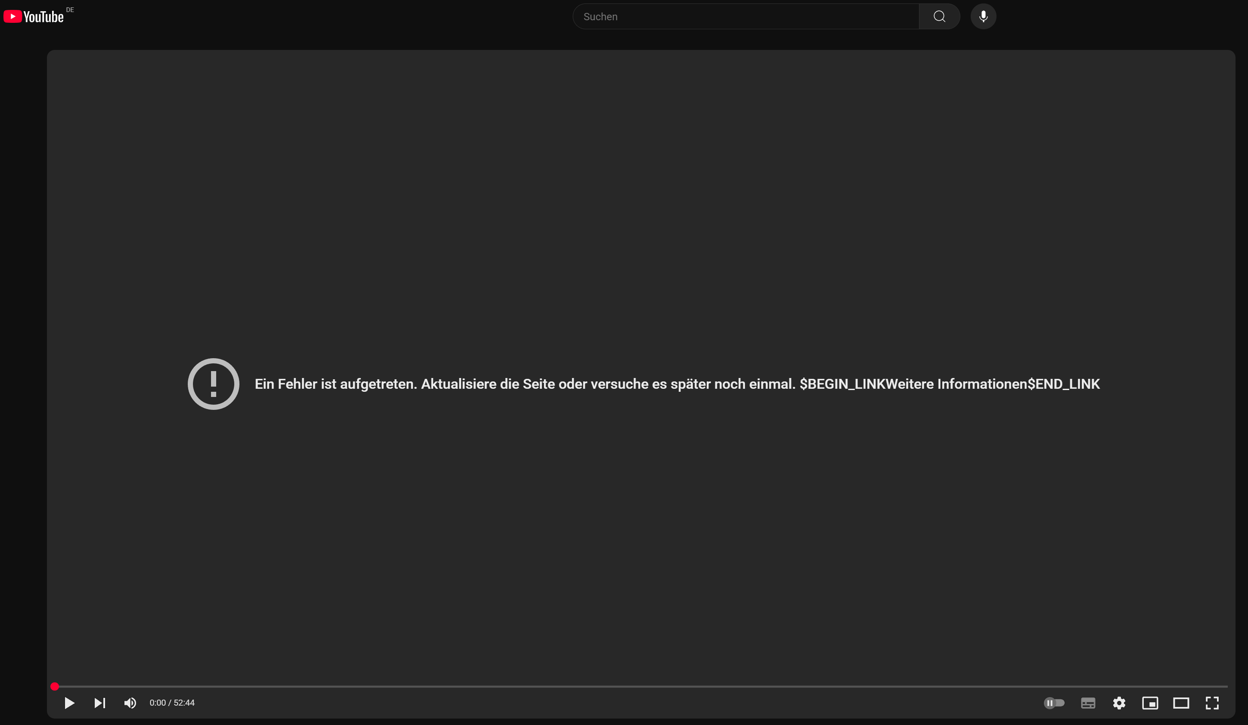Toggle the autoplay switch
Viewport: 1248px width, 725px height.
pos(1054,703)
